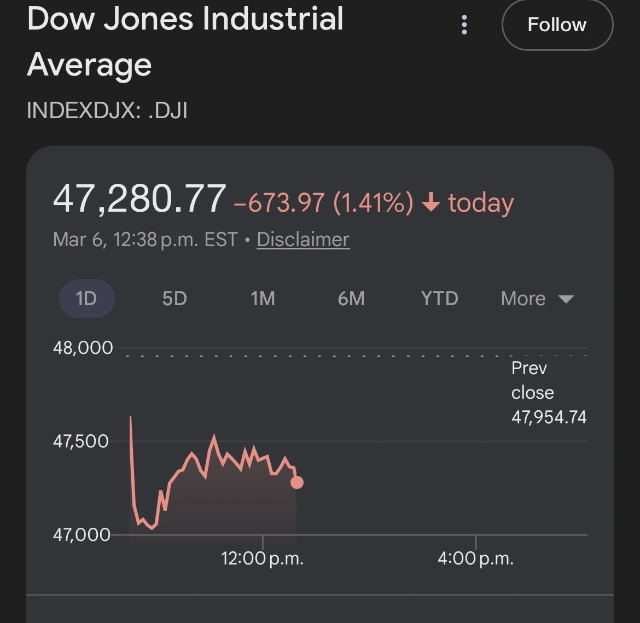Select the 1D time range tab

(86, 299)
